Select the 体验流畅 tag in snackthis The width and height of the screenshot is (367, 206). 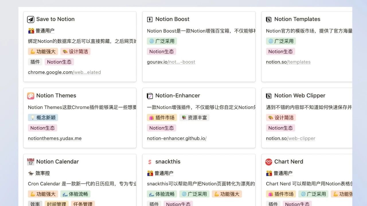(162, 194)
